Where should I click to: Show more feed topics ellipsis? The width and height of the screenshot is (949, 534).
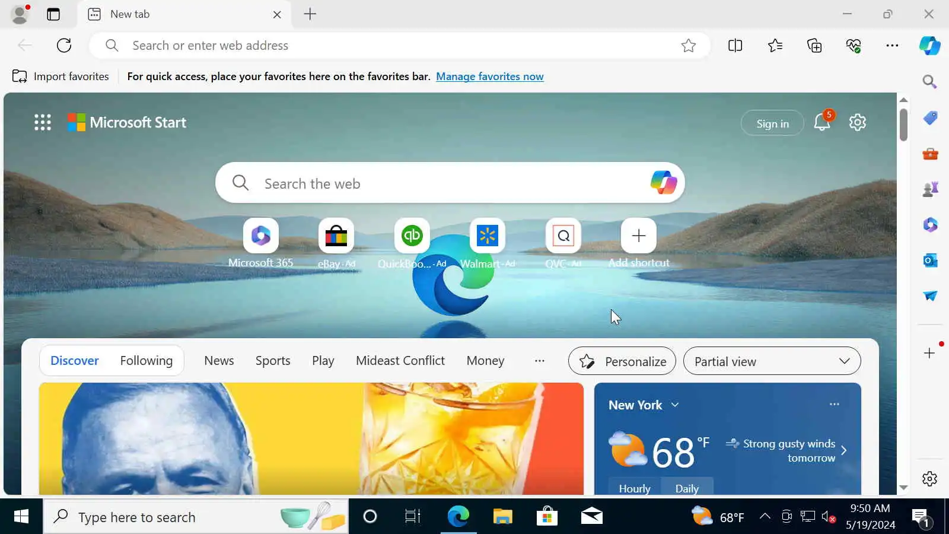[x=539, y=361]
